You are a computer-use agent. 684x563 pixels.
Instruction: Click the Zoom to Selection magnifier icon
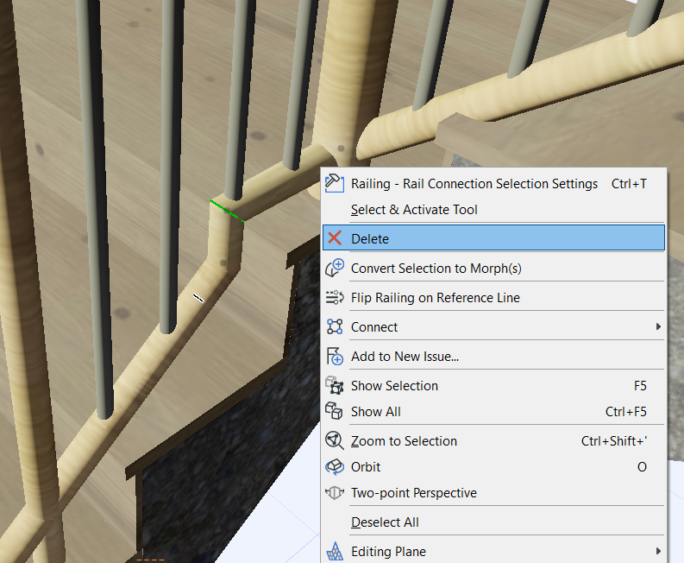click(x=335, y=440)
